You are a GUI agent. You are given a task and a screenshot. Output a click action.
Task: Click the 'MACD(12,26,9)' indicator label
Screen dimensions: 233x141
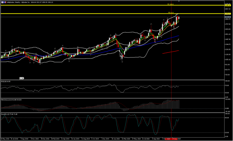point(11,100)
